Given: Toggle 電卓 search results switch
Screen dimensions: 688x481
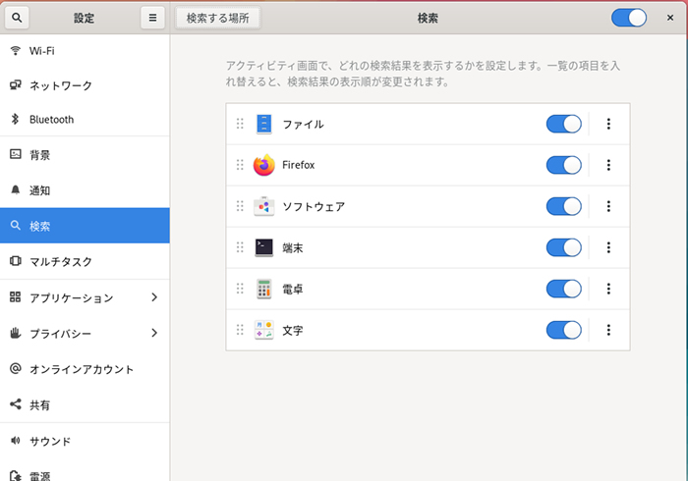Looking at the screenshot, I should 564,289.
